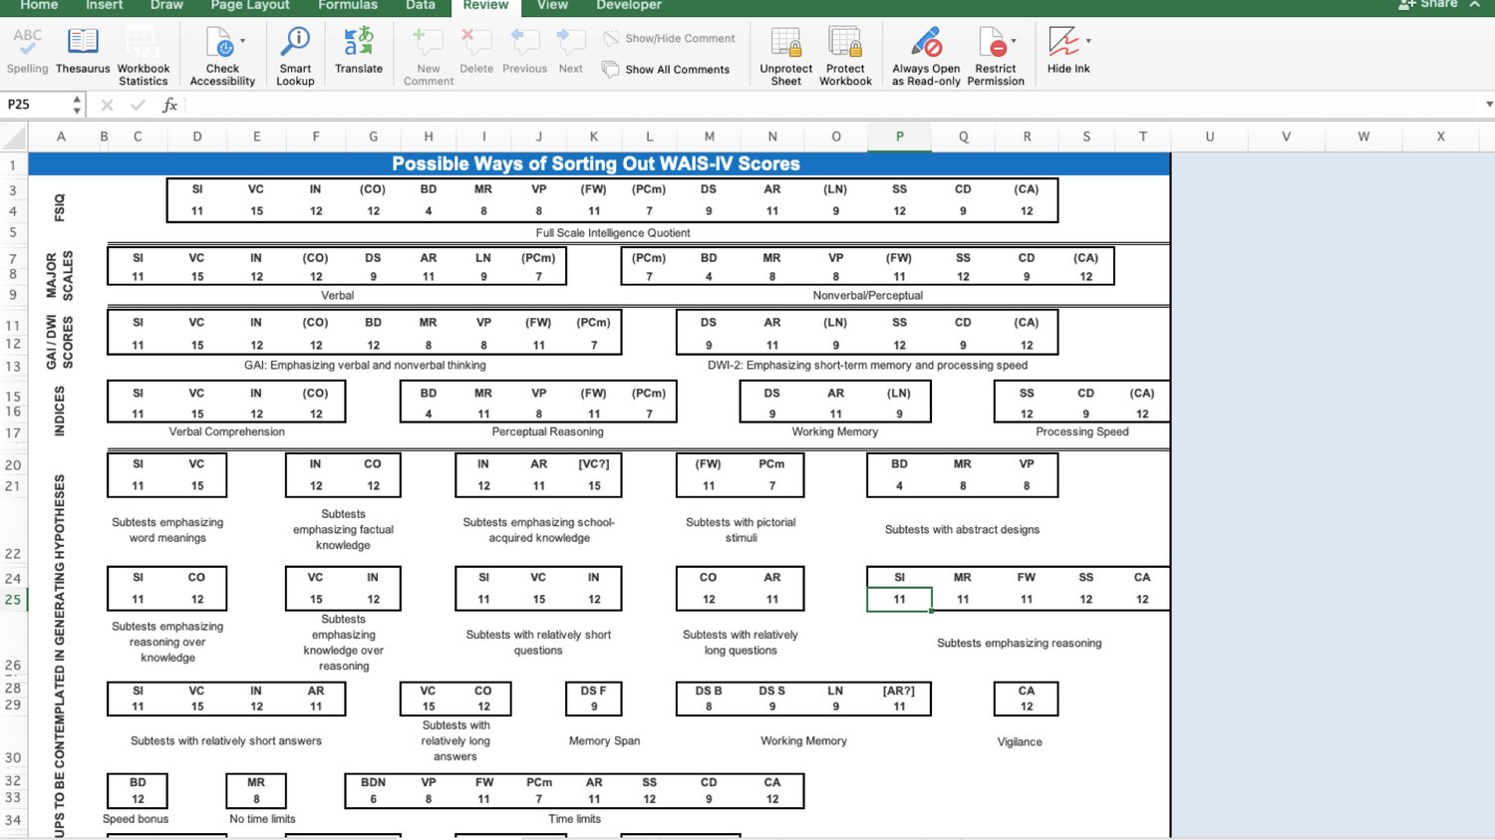Screen dimensions: 1495x840
Task: Click the select-all corner of the sheet
Action: click(14, 137)
